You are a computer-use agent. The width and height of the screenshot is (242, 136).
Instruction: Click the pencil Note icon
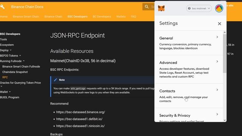(56, 80)
